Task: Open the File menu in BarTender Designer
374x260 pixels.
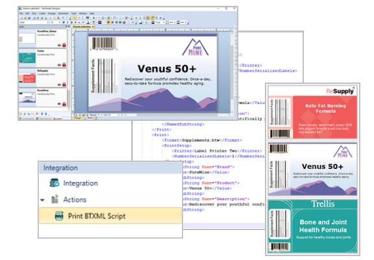Action: click(21, 14)
